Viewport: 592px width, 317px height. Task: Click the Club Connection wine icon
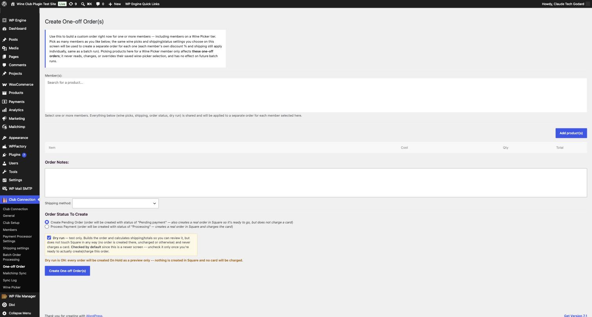click(4, 200)
